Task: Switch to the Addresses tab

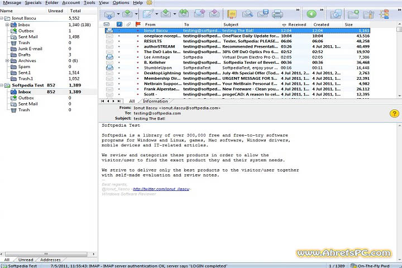Action: click(x=50, y=260)
